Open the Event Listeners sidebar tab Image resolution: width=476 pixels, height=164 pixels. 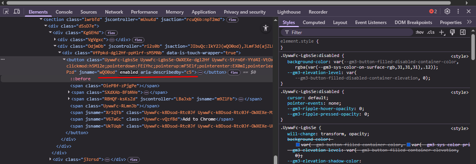(x=371, y=22)
